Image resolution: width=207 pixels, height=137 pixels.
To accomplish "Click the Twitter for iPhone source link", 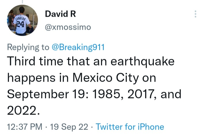I will coord(130,127).
